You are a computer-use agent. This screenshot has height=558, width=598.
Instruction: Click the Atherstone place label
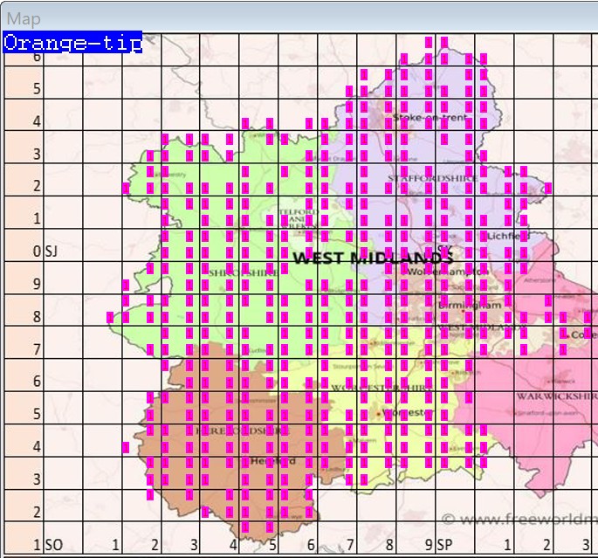pyautogui.click(x=540, y=280)
